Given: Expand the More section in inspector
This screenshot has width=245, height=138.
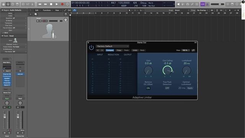Looking at the screenshot, I should 5,33.
